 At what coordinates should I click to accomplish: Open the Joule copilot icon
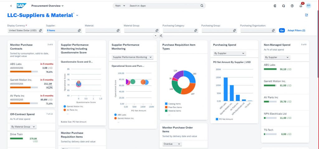click(x=275, y=6)
